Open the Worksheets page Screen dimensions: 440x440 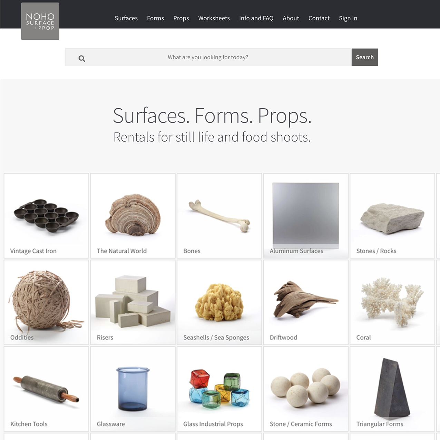[x=214, y=18]
